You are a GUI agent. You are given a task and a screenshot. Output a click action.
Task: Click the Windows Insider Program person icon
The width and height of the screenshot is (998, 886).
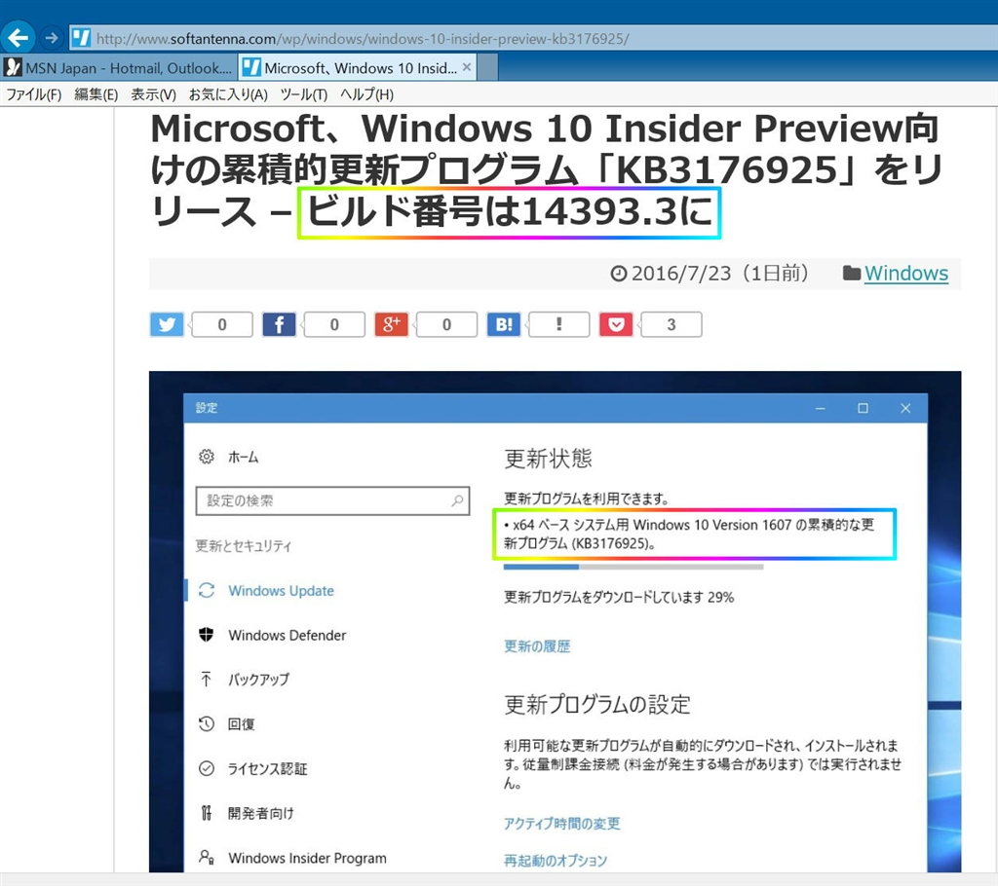tap(207, 858)
